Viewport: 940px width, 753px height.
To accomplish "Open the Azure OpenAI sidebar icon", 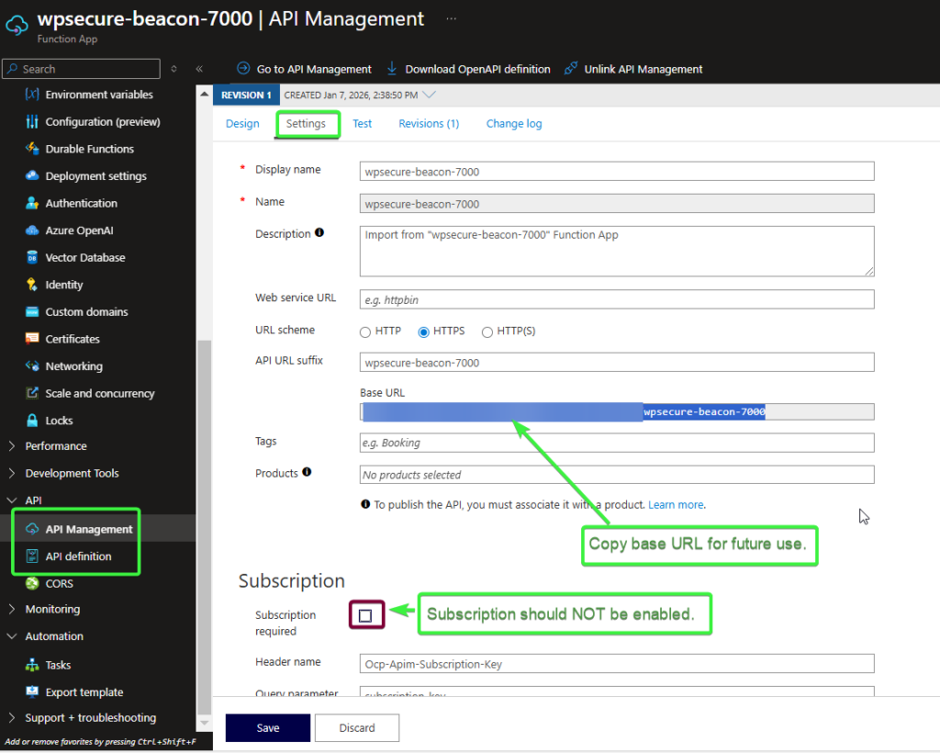I will 32,230.
